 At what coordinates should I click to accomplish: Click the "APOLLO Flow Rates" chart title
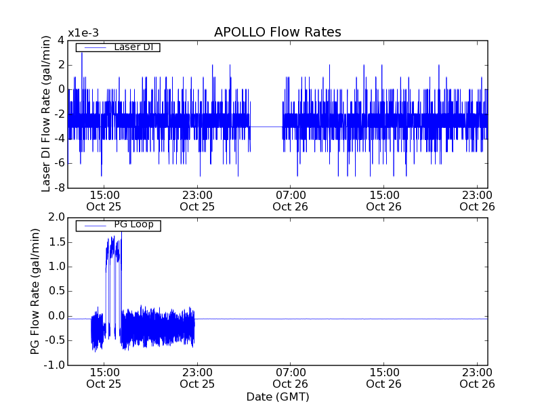pos(277,32)
